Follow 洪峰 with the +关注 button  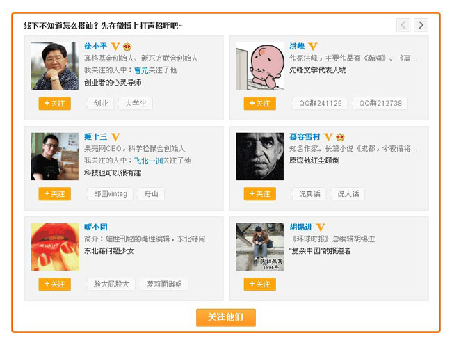[259, 104]
